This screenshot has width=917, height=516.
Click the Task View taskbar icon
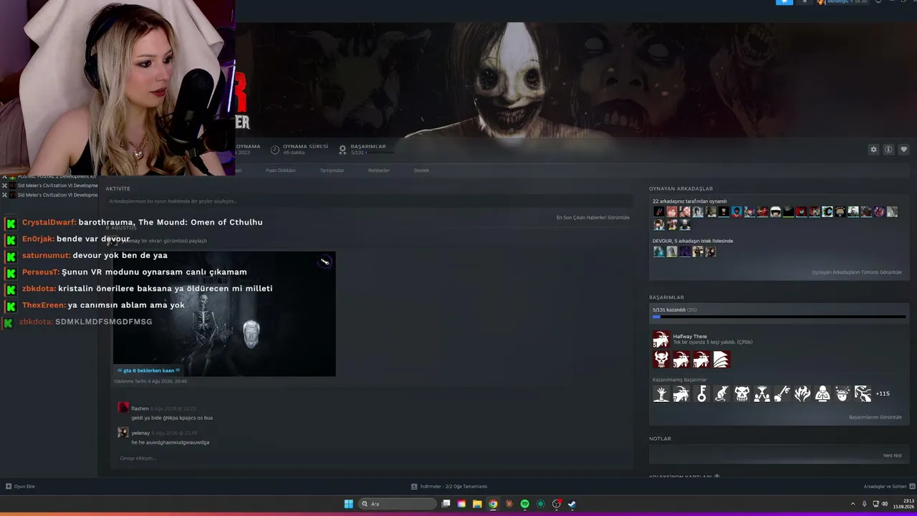tap(446, 504)
